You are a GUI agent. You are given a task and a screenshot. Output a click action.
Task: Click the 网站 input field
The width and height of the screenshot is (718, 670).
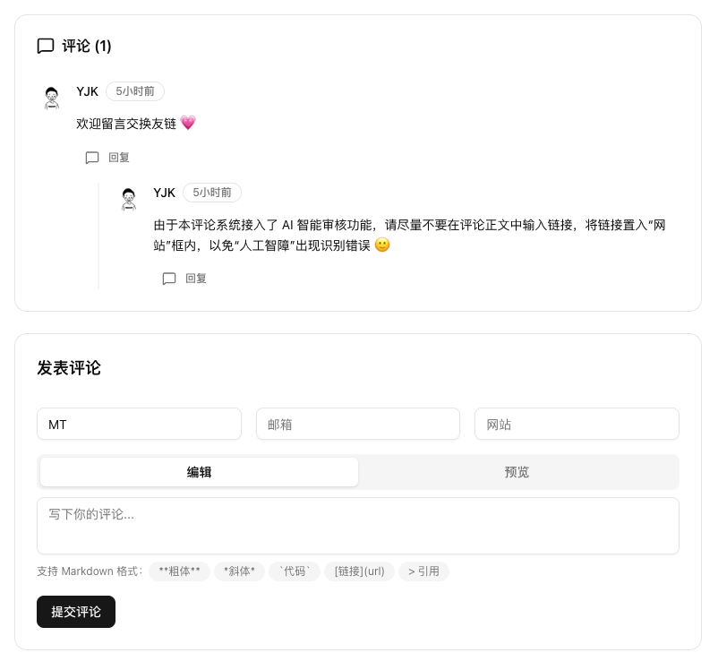(x=577, y=425)
